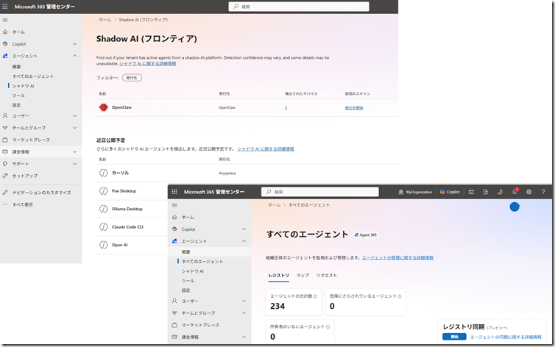This screenshot has height=347, width=555.
Task: Expand ユーザー section in Shadow AI window
Action: tap(74, 115)
